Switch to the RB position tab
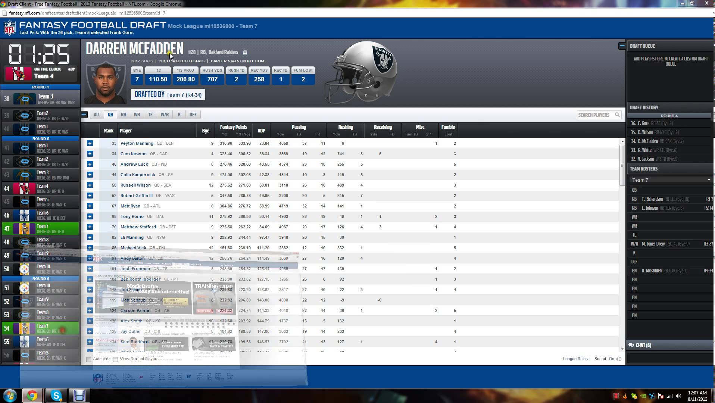 click(123, 115)
